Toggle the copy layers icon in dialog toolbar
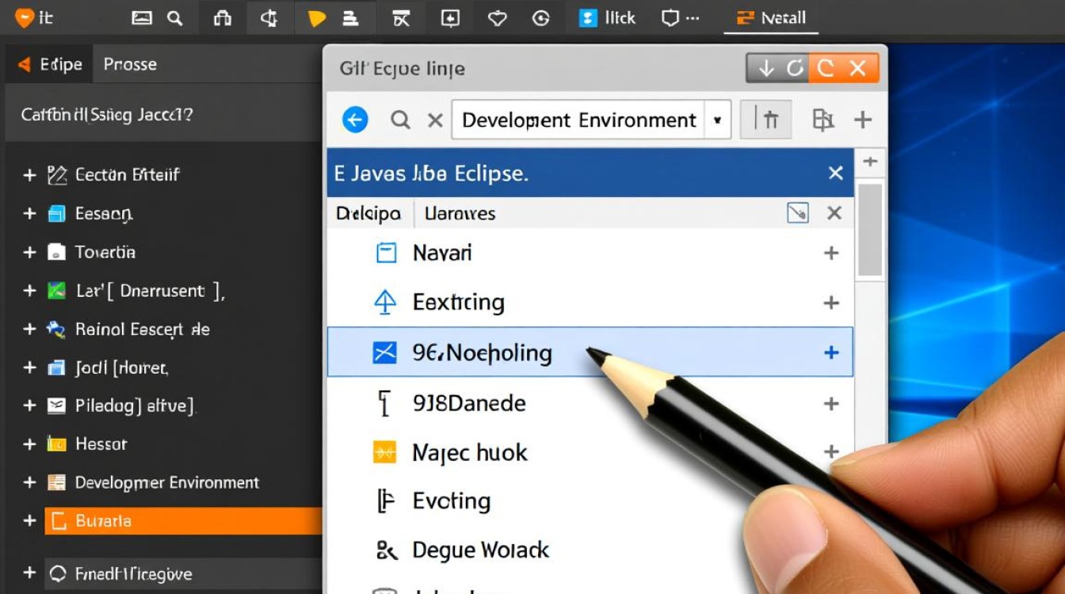 pyautogui.click(x=823, y=119)
